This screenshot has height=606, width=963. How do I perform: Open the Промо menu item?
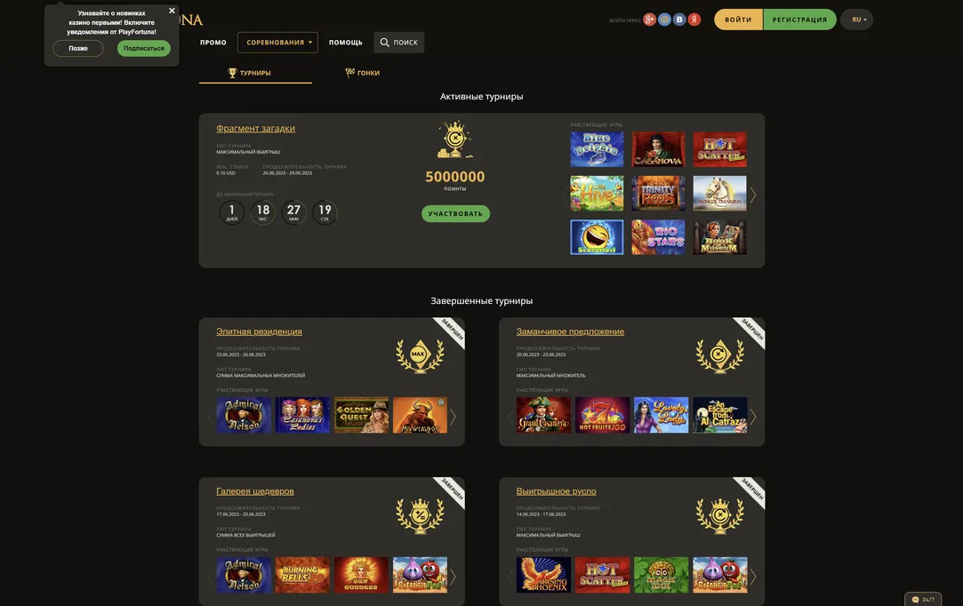(213, 43)
